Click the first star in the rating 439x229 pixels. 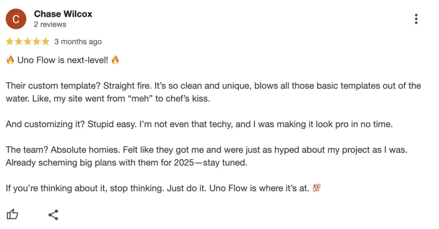click(10, 42)
